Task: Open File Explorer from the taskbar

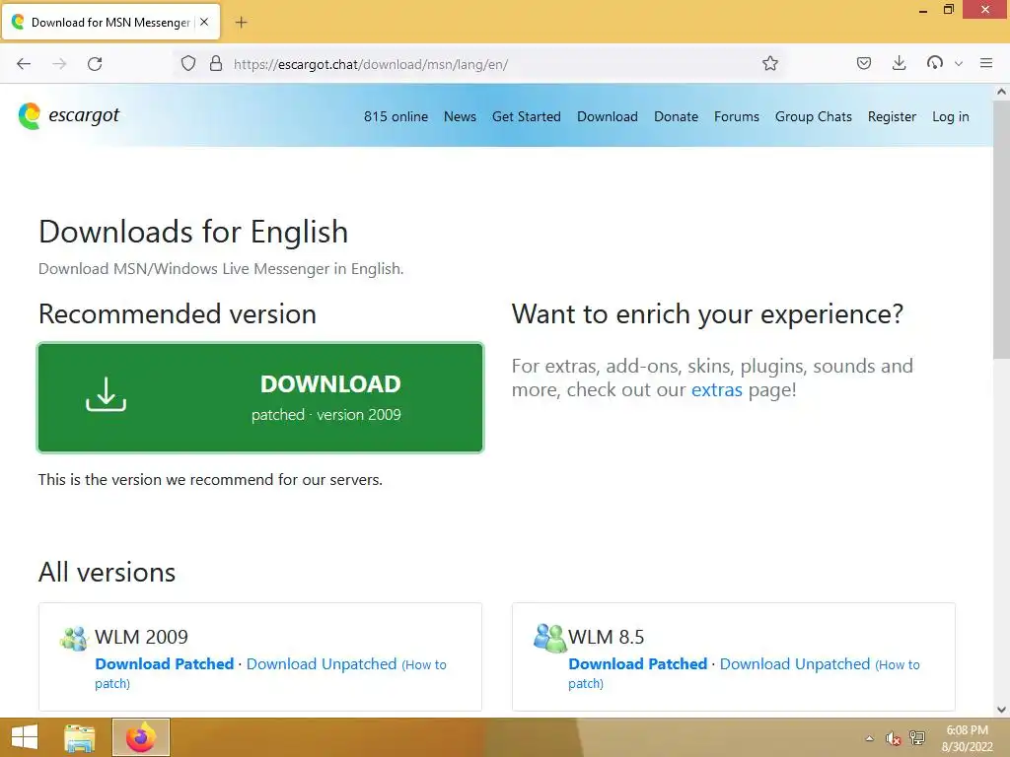Action: pyautogui.click(x=80, y=737)
